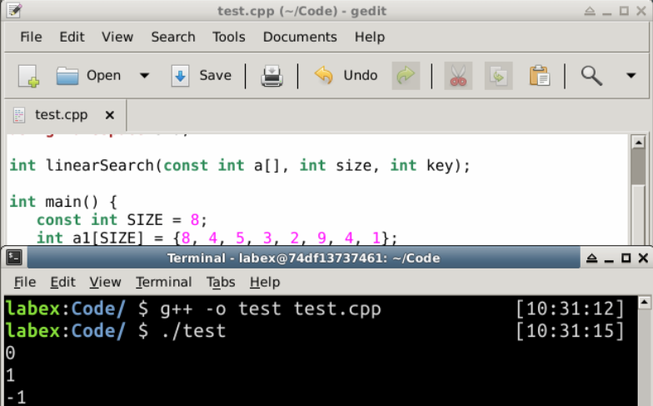The image size is (653, 406).
Task: Click the Undo arrow icon
Action: [x=323, y=76]
